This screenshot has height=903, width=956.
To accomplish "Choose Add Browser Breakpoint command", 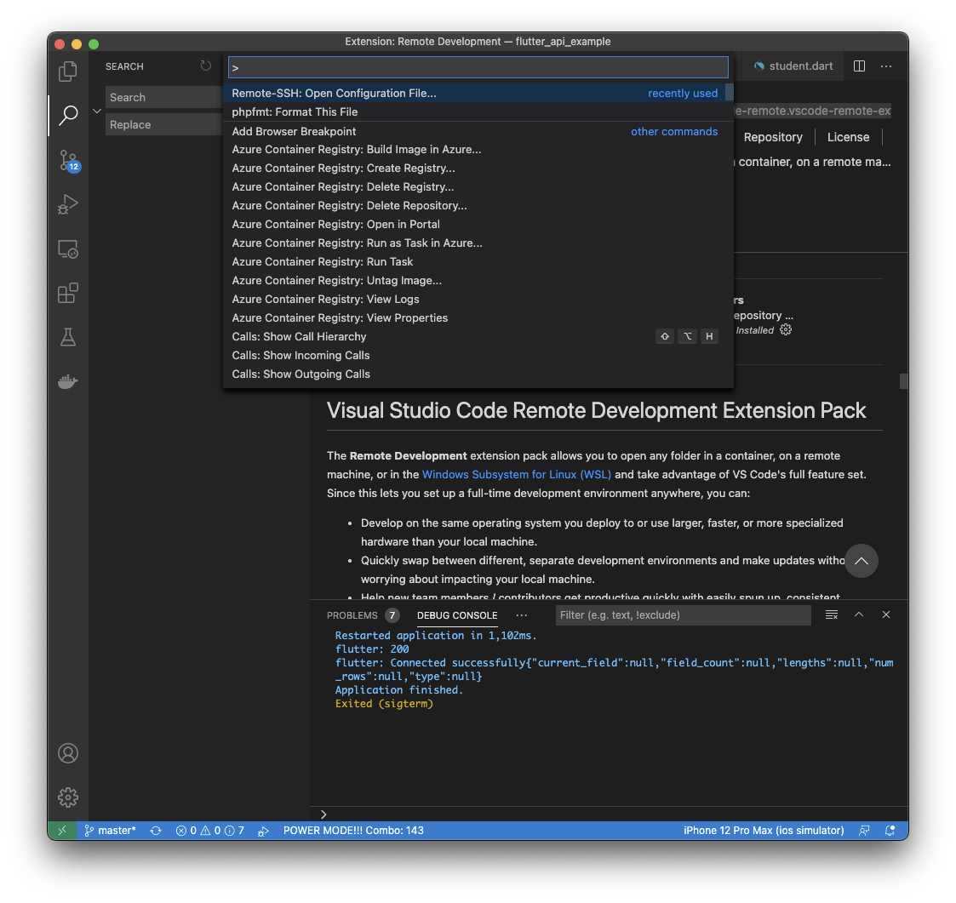I will tap(478, 131).
